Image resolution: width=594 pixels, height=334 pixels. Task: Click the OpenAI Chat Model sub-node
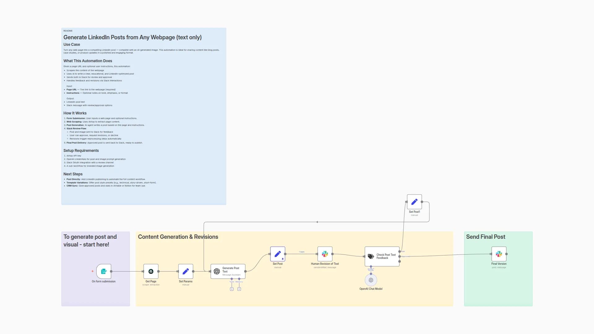[371, 280]
